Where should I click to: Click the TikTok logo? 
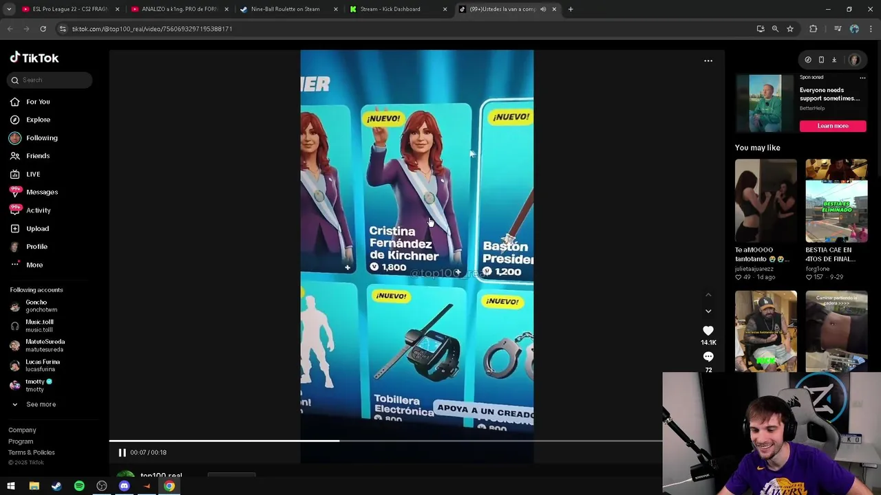tap(34, 58)
